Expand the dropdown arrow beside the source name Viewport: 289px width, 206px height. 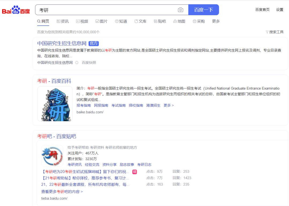(77, 63)
